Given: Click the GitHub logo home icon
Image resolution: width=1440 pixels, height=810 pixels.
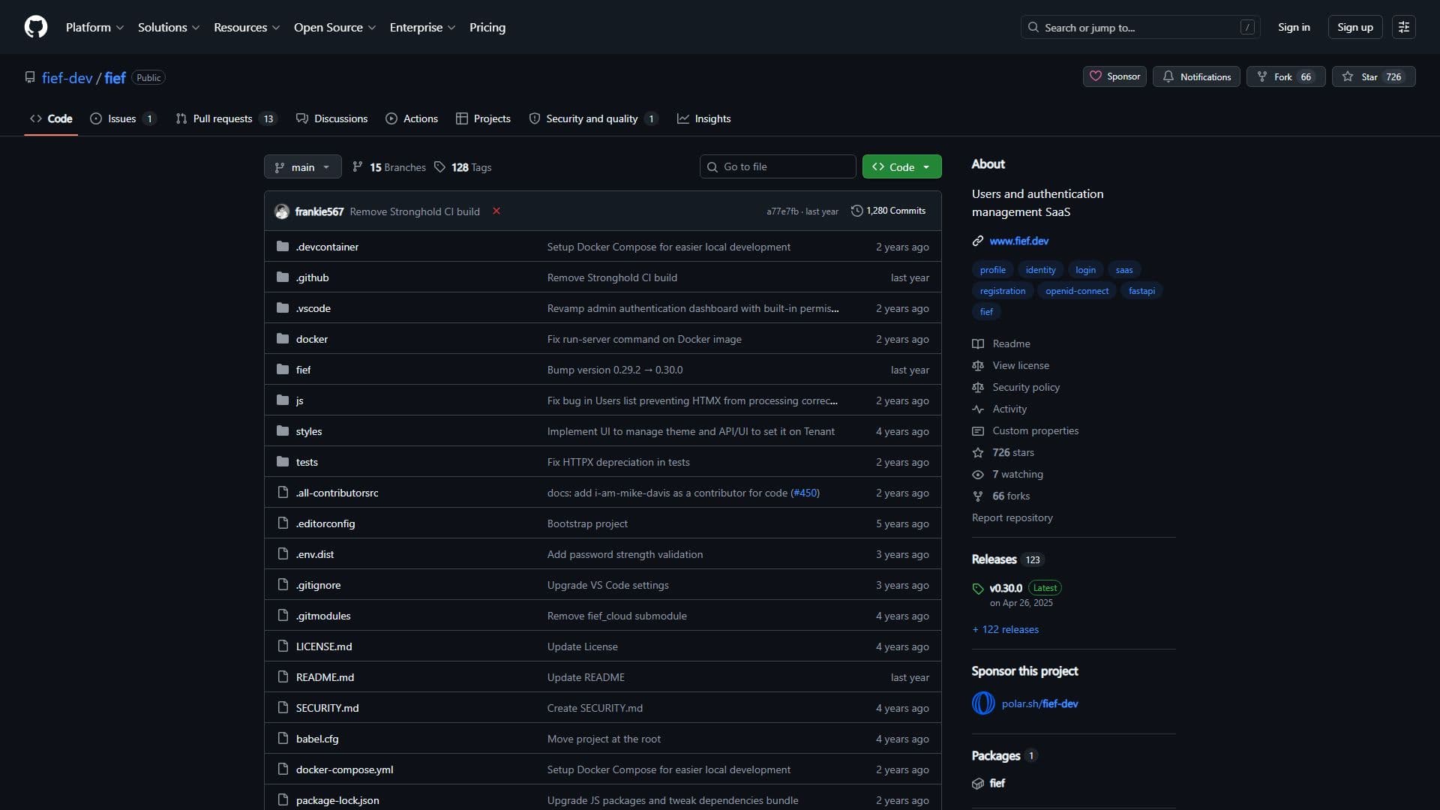Looking at the screenshot, I should [36, 27].
